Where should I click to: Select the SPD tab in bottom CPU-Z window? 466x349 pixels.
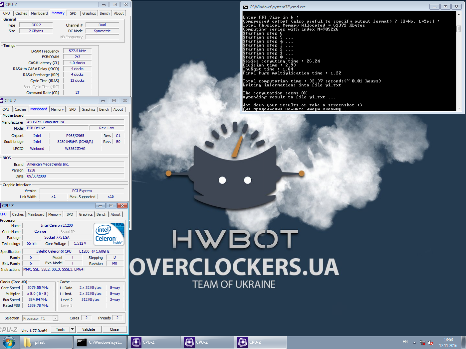70,214
